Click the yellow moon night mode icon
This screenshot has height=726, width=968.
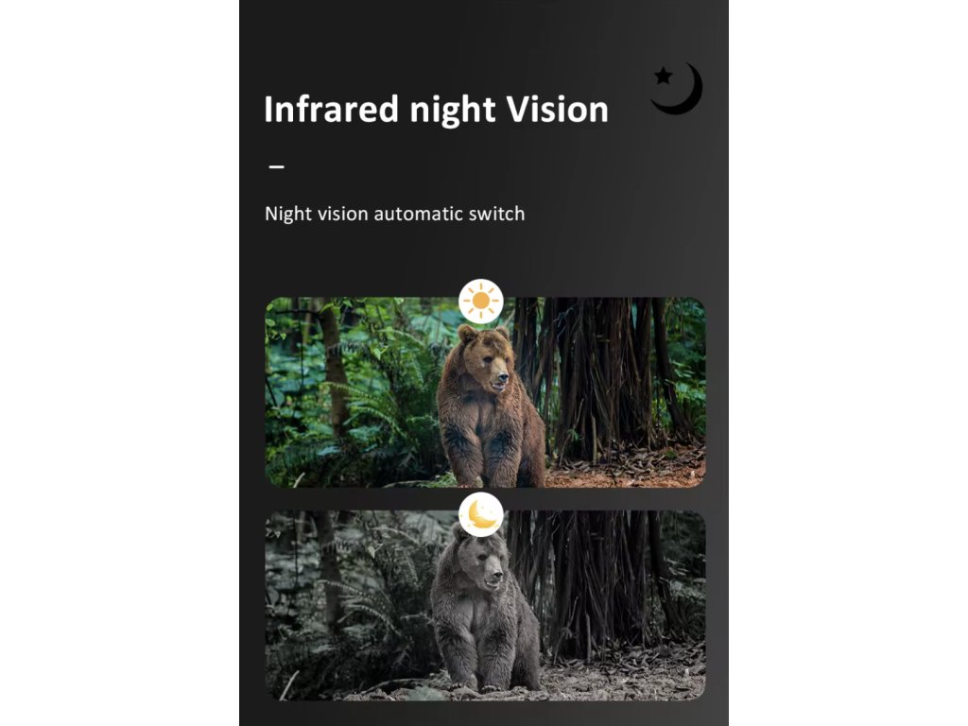click(481, 514)
